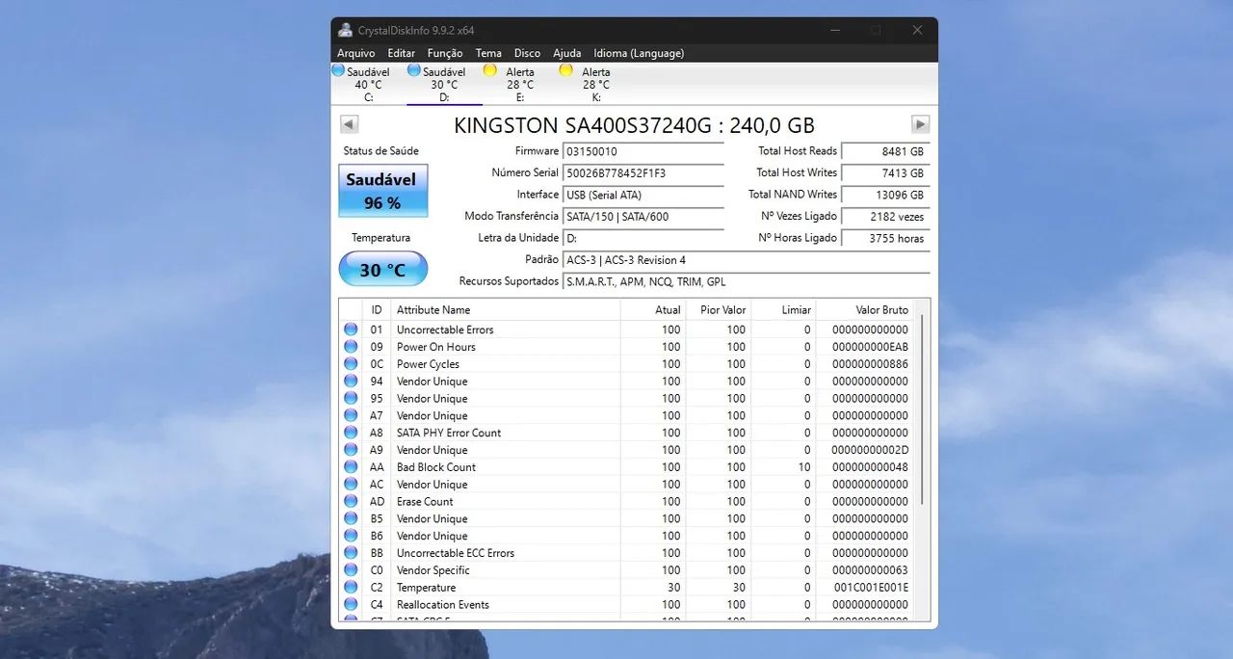Click status orb for Temperature row
1233x659 pixels.
coord(351,588)
